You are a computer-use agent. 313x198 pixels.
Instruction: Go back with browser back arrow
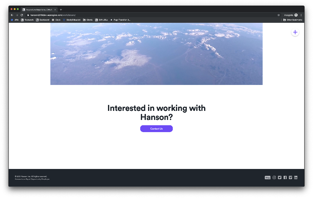point(12,15)
